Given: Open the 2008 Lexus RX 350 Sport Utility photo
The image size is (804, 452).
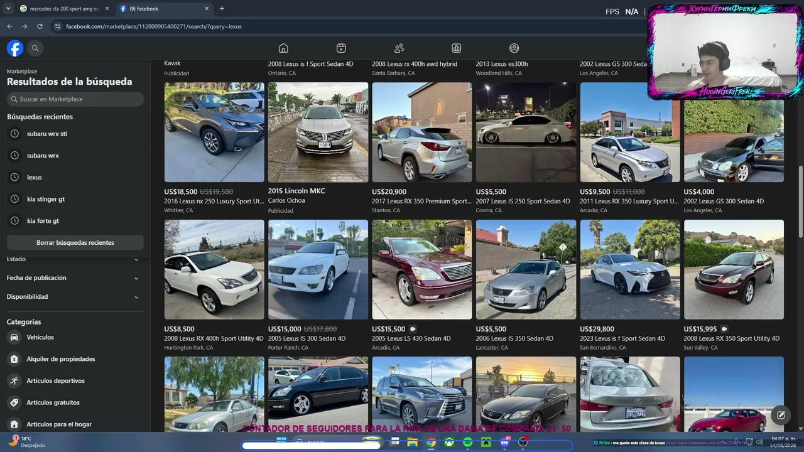Looking at the screenshot, I should pyautogui.click(x=734, y=269).
